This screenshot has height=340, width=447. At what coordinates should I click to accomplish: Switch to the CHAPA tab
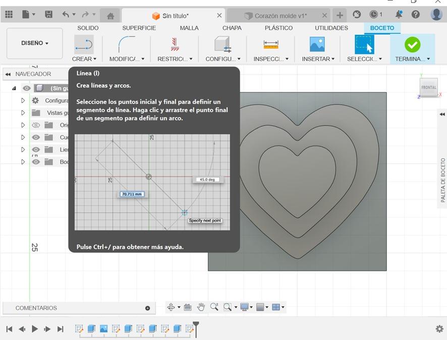click(x=232, y=28)
